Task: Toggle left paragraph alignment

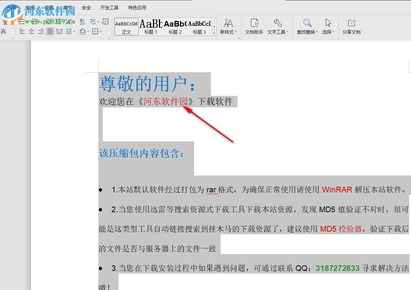Action: tap(22, 31)
